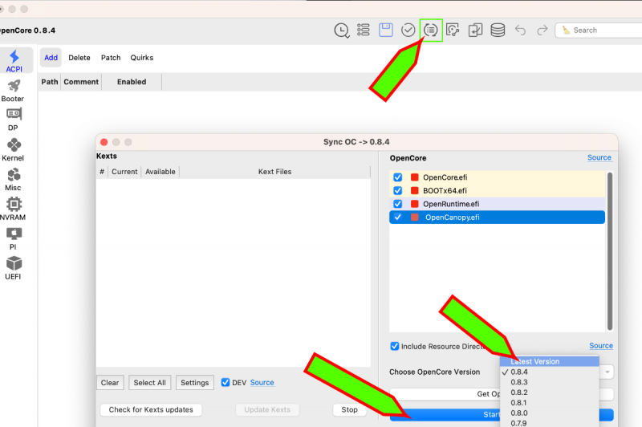Open the Source link beside Include Resource
The width and height of the screenshot is (642, 427).
click(600, 346)
